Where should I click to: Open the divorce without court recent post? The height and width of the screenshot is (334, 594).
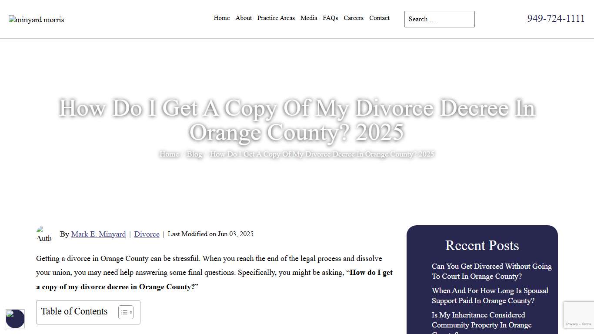point(491,271)
